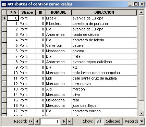Viewport: 146px width, 127px height.
Task: Show only Selected records
Action: (113, 121)
